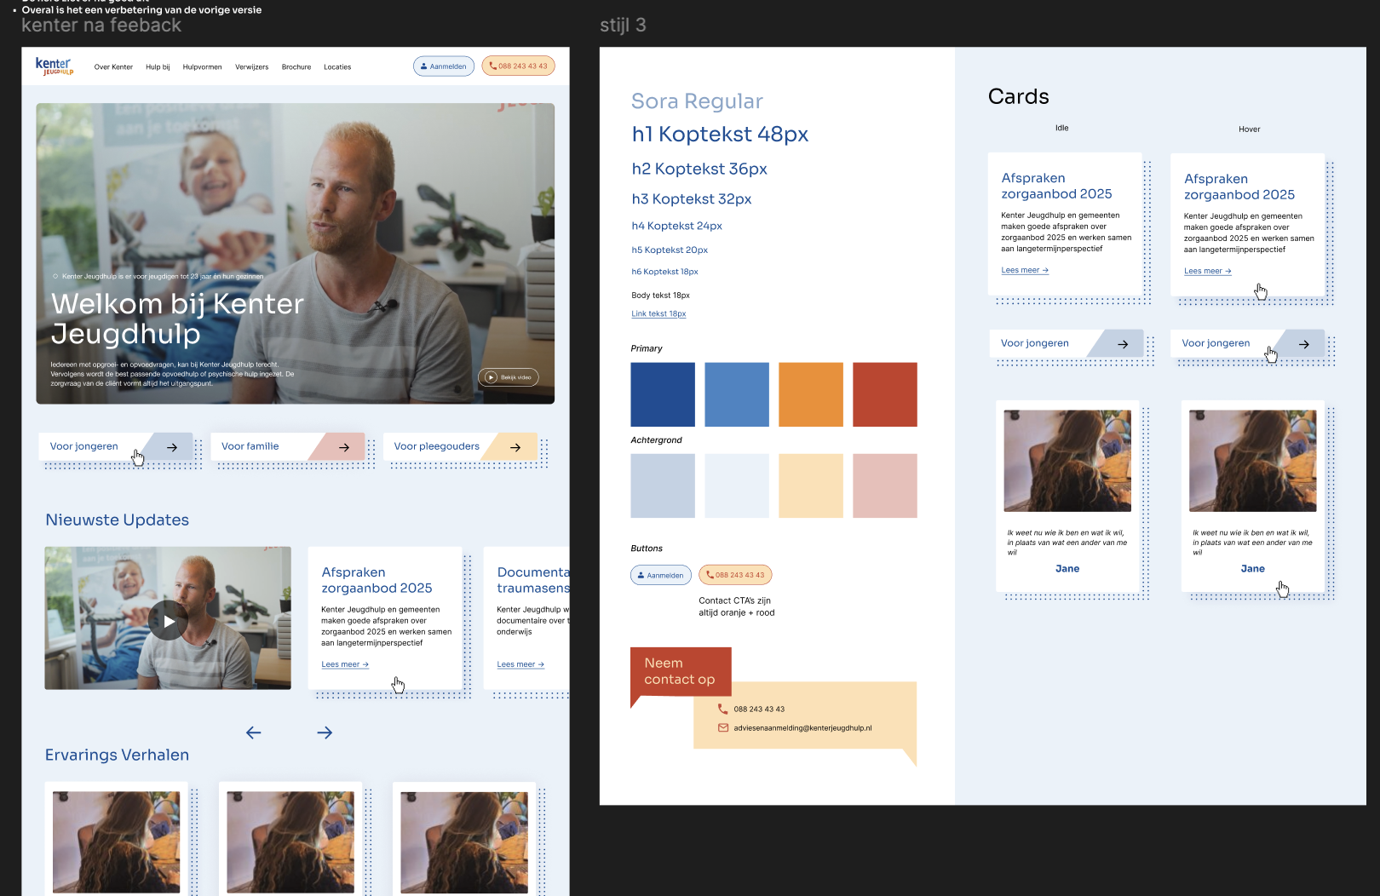Click the user icon in the header Aanmelden button
This screenshot has width=1380, height=896.
(423, 66)
